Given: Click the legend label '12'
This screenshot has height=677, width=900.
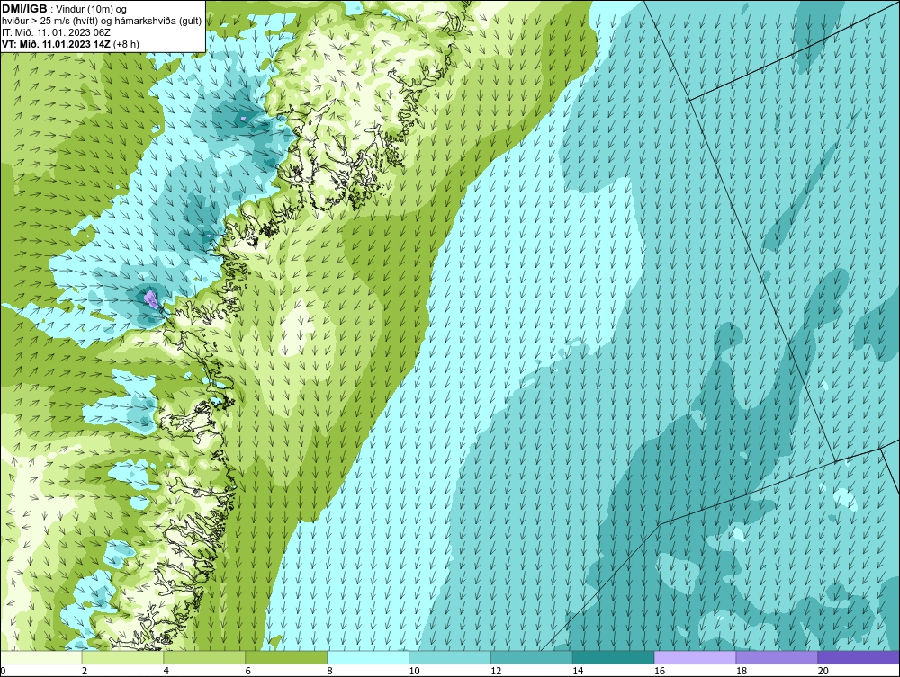Looking at the screenshot, I should click(x=496, y=671).
